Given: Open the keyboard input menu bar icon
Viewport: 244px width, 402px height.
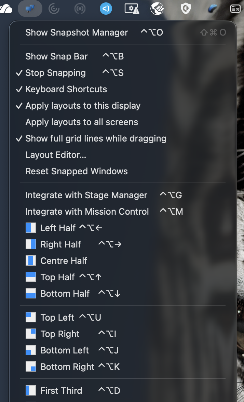Looking at the screenshot, I should coord(235,9).
